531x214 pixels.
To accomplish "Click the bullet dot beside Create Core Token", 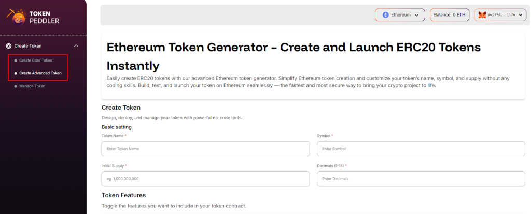I will (16, 60).
